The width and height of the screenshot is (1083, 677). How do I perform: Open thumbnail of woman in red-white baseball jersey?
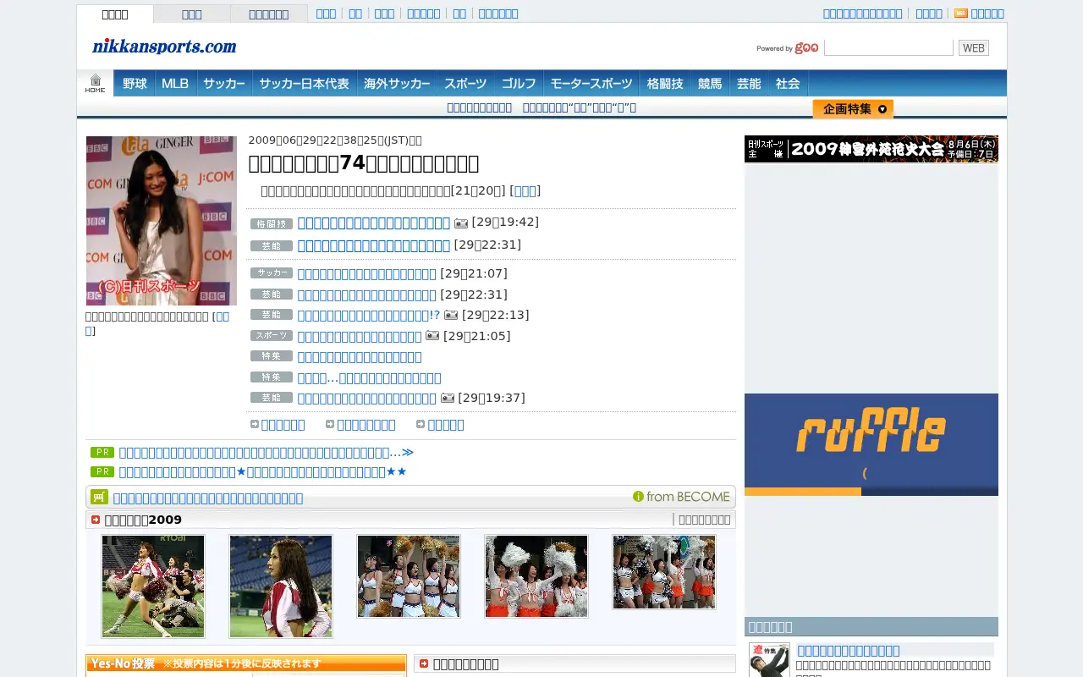coord(281,586)
